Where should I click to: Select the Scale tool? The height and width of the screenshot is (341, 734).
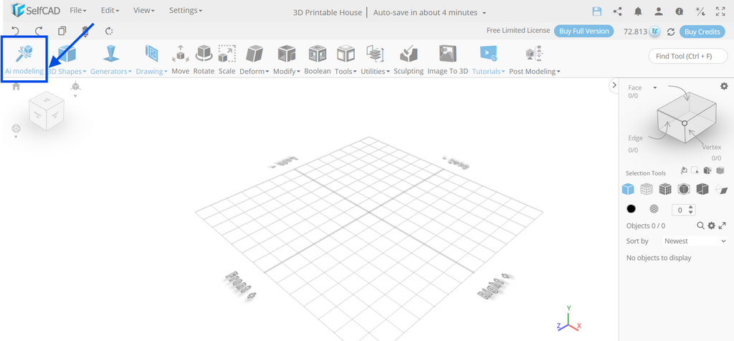[227, 60]
